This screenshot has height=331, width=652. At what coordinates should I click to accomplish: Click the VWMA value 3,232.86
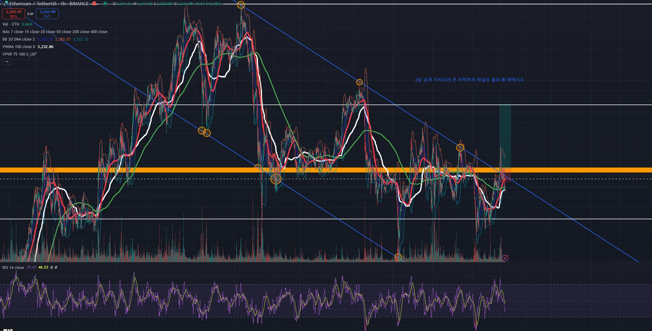[x=46, y=47]
